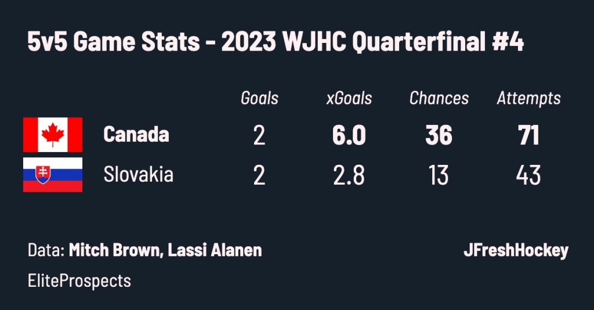The height and width of the screenshot is (310, 594).
Task: Select the Canada team name
Action: [x=136, y=135]
